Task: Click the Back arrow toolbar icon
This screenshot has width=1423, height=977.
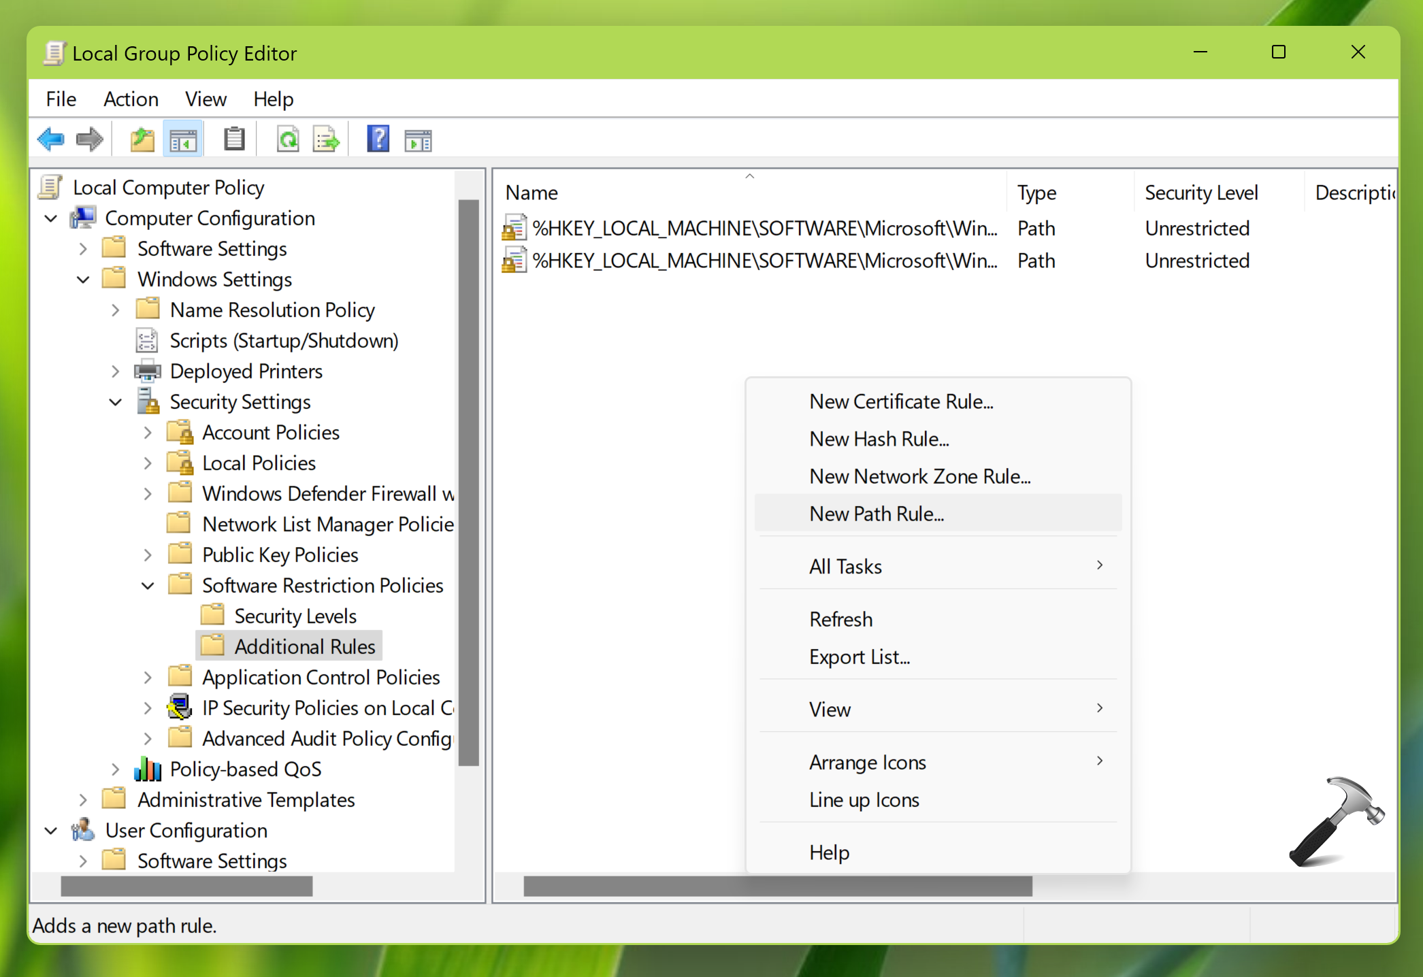Action: (51, 140)
